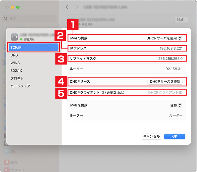Switch to the ハードウェア tab
The width and height of the screenshot is (197, 172).
coord(20,86)
